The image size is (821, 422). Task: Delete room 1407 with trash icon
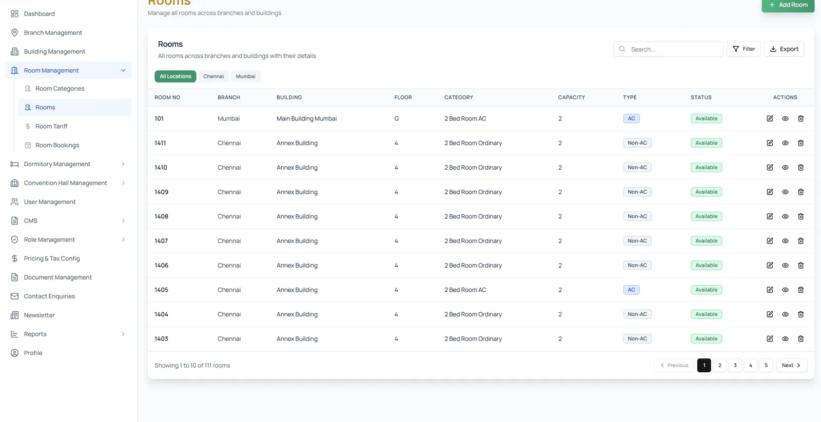[800, 241]
